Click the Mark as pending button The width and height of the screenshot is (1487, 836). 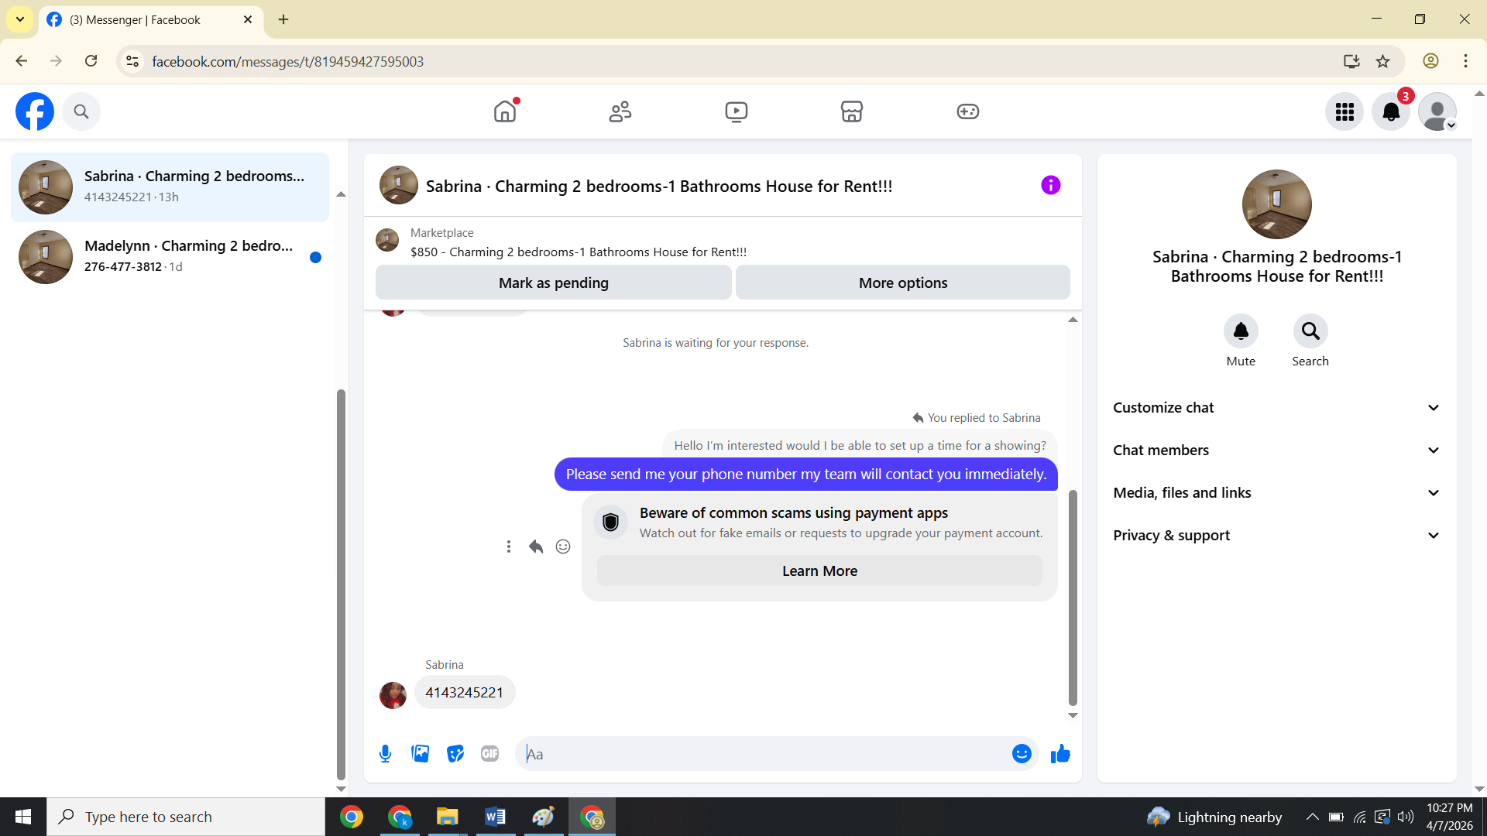[x=553, y=283]
